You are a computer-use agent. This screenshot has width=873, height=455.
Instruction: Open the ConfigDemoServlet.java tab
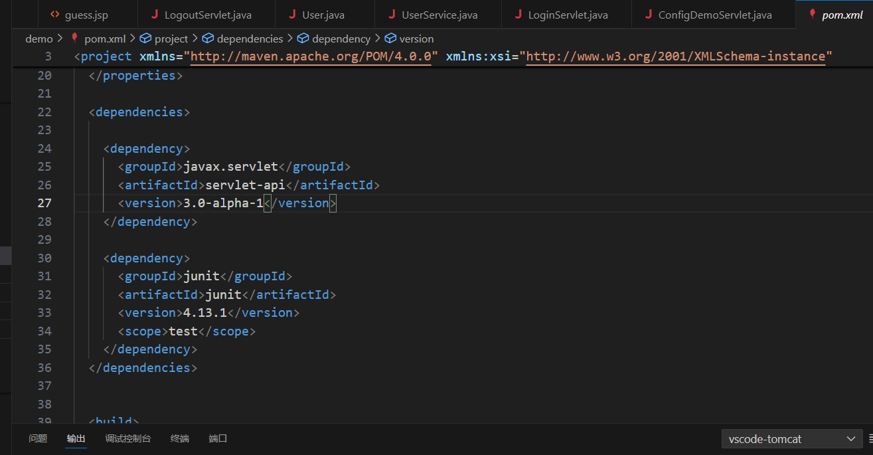tap(714, 15)
